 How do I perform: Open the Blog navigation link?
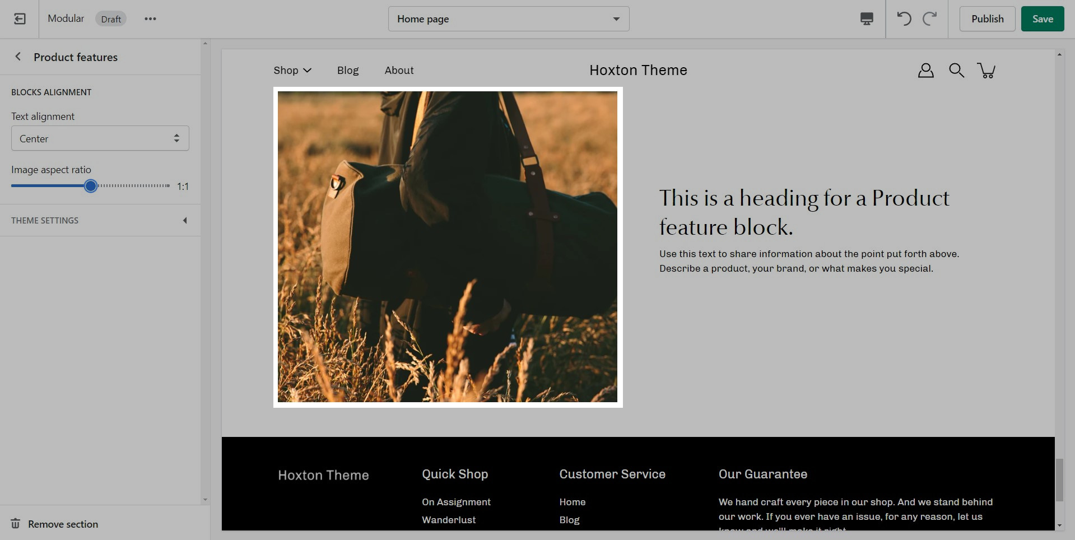click(x=347, y=71)
